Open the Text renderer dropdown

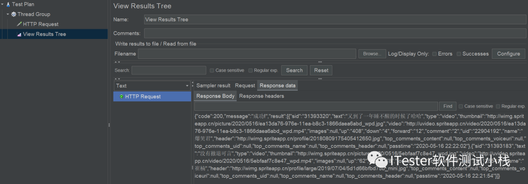pos(153,86)
